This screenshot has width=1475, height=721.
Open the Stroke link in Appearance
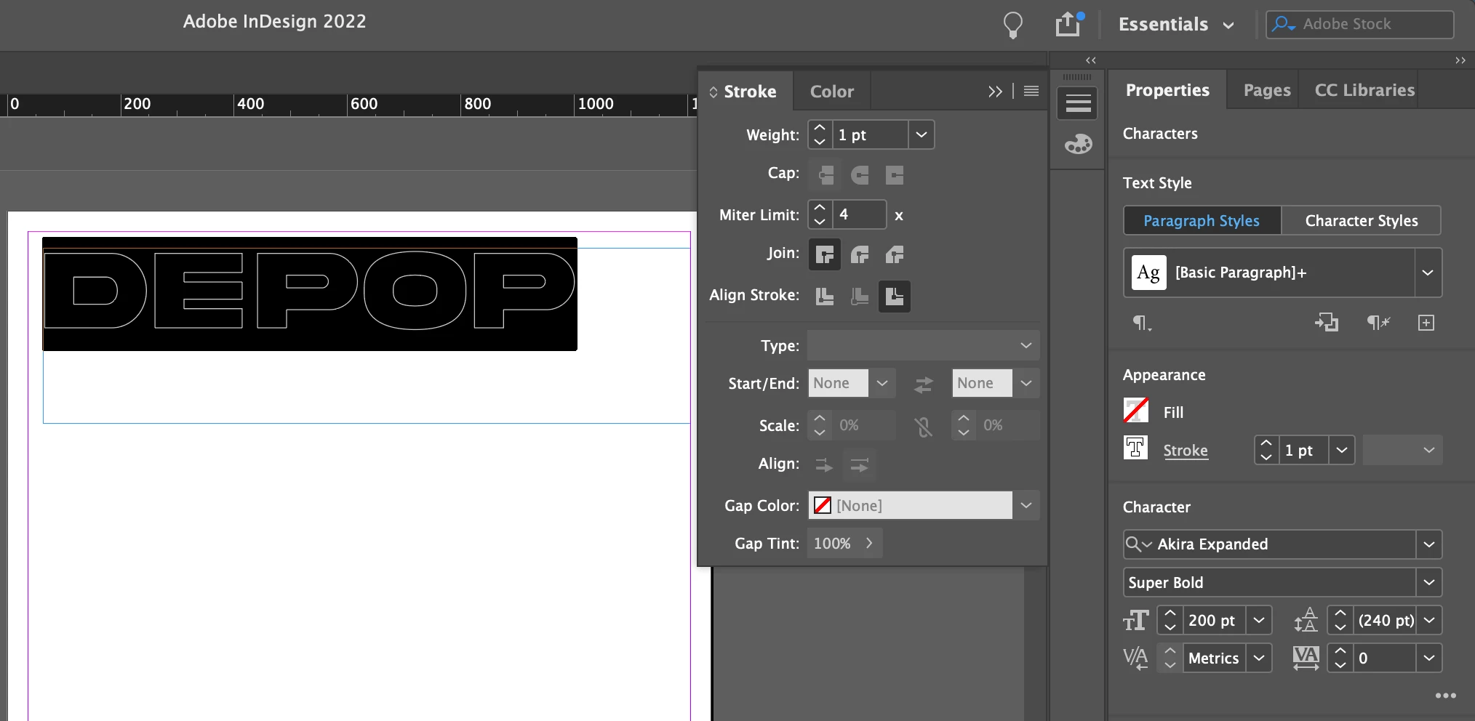pos(1186,451)
